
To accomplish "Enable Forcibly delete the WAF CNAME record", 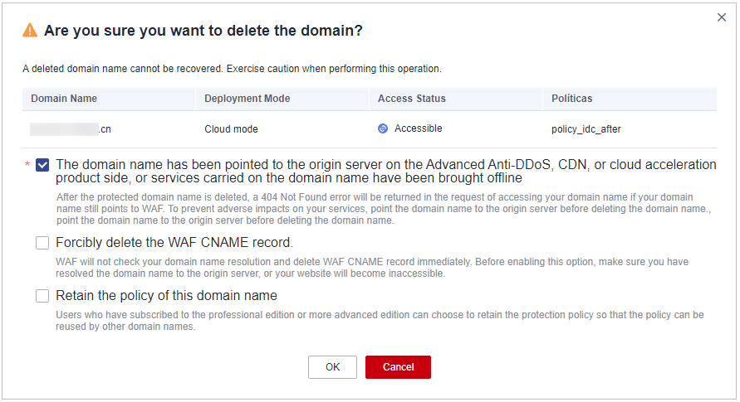I will pyautogui.click(x=42, y=243).
